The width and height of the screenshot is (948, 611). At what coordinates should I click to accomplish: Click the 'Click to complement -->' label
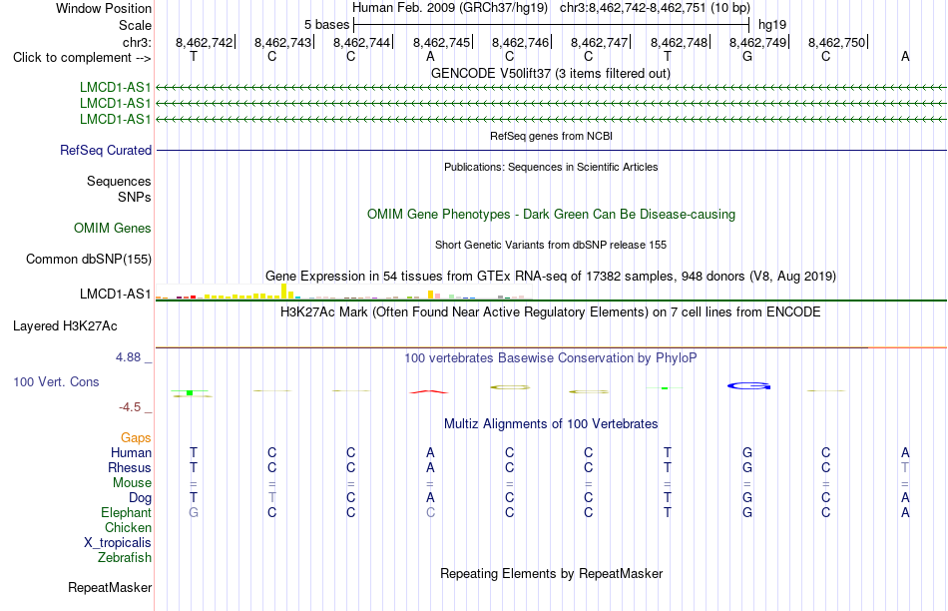click(82, 58)
